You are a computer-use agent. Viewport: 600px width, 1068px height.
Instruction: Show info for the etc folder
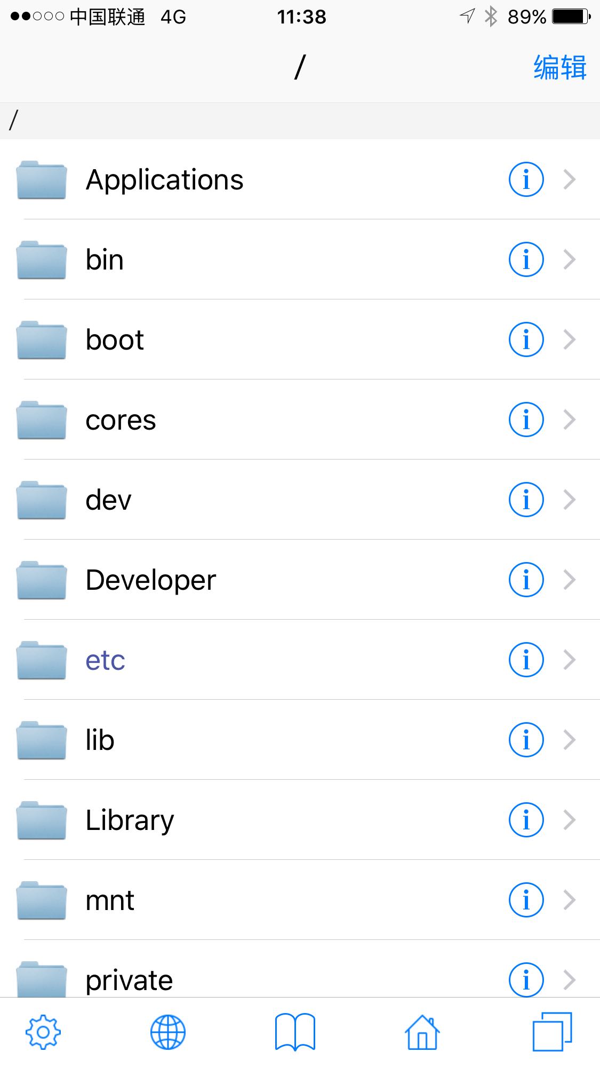[526, 660]
